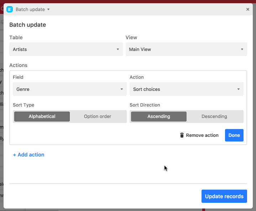The image size is (256, 211).
Task: Click the Sort Type label
Action: (23, 105)
